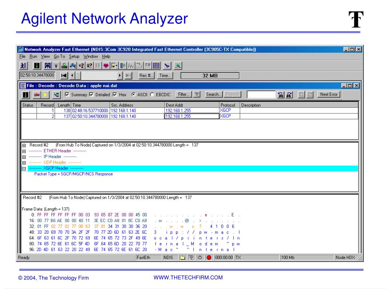
Task: Click the Search... button
Action: pyautogui.click(x=214, y=94)
